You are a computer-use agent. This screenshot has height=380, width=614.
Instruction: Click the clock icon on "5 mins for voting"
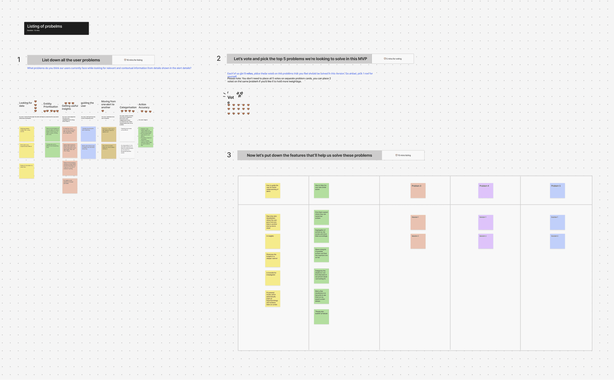[385, 58]
